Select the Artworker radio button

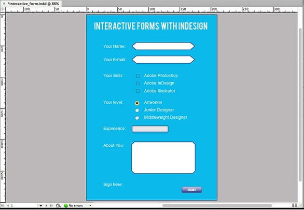[137, 103]
